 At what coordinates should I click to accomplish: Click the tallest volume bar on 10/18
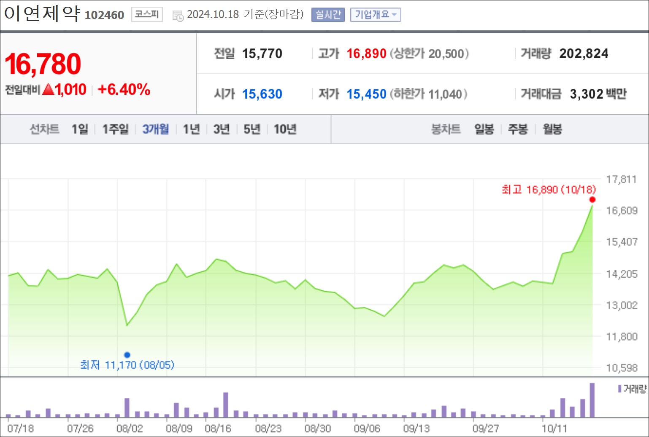pyautogui.click(x=592, y=400)
